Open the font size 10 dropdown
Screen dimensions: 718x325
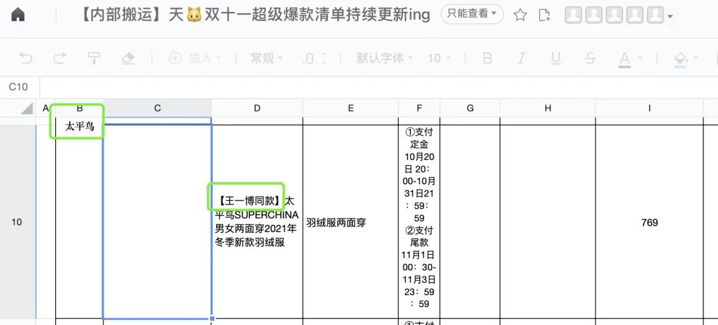tap(439, 58)
